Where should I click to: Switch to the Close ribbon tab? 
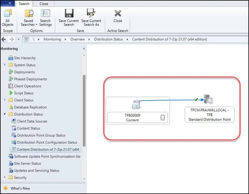click(x=44, y=4)
